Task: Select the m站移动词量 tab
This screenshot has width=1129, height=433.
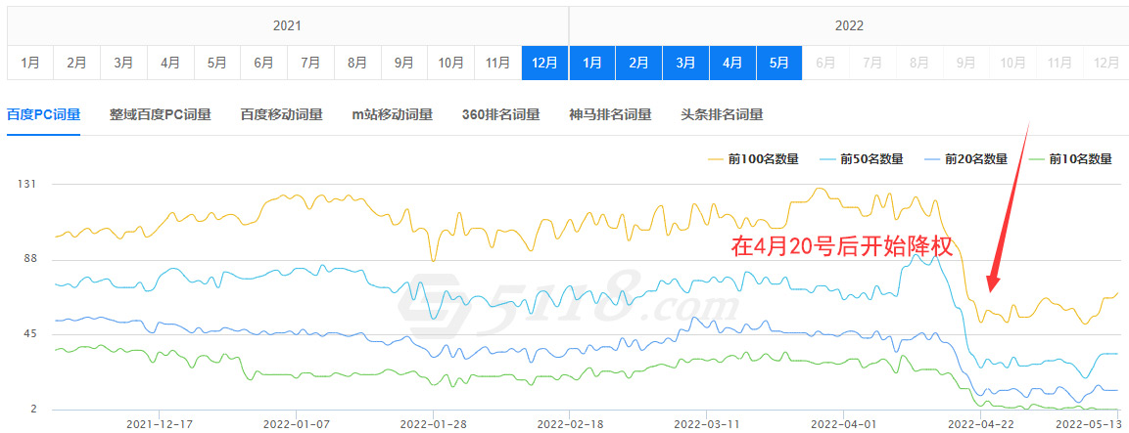Action: tap(392, 114)
